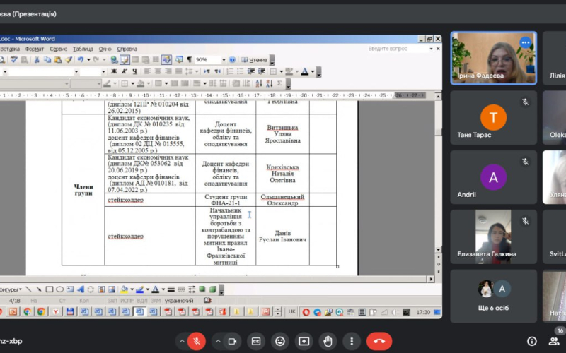Click the spelling check book icon in status bar

pyautogui.click(x=207, y=300)
